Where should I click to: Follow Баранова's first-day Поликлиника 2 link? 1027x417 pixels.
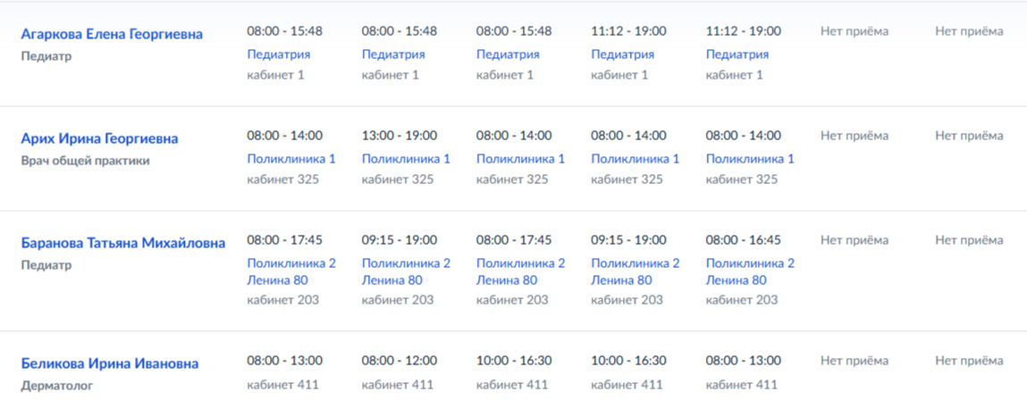(x=291, y=263)
